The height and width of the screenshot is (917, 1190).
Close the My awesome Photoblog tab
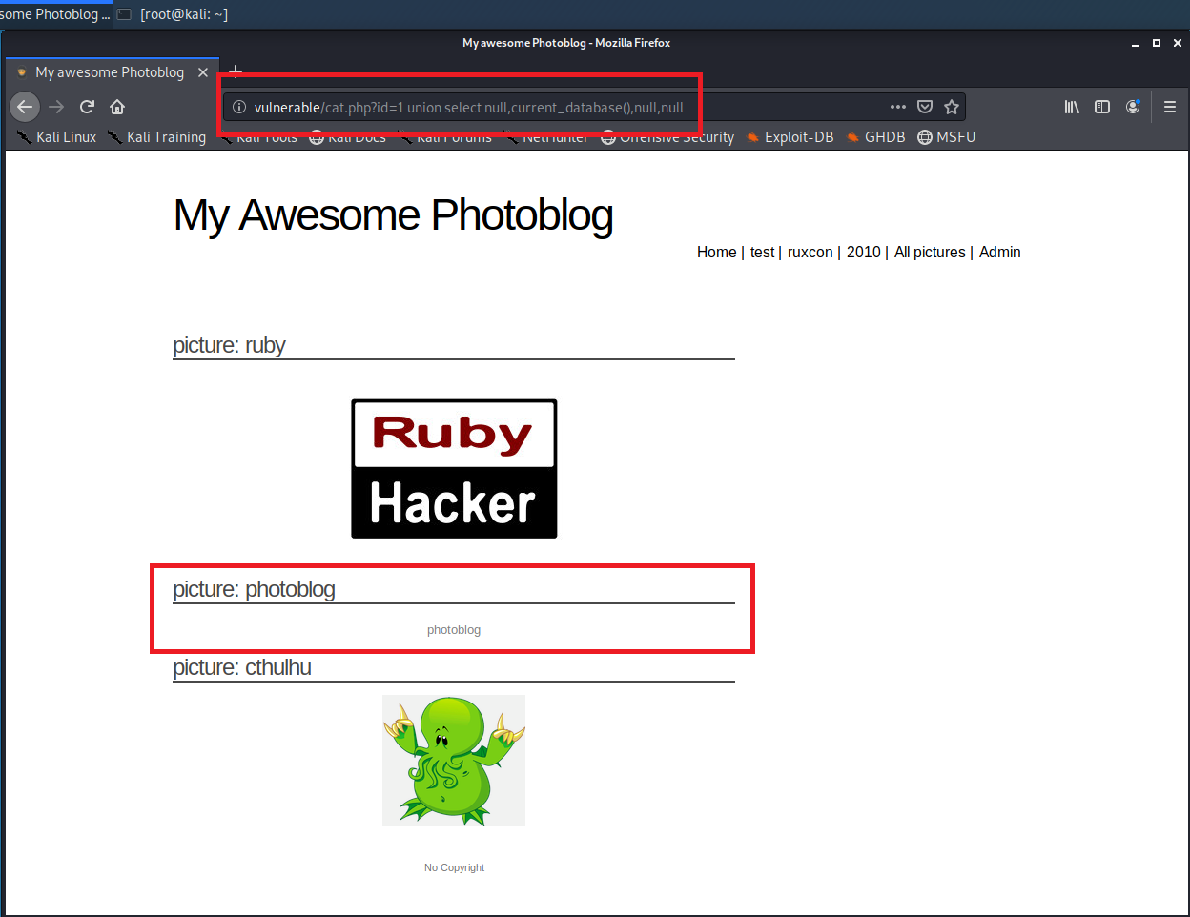click(x=203, y=72)
